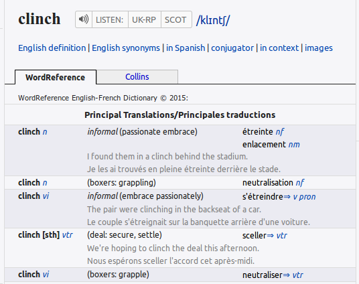Switch to the WordReference tab
359x284 pixels.
click(x=56, y=77)
